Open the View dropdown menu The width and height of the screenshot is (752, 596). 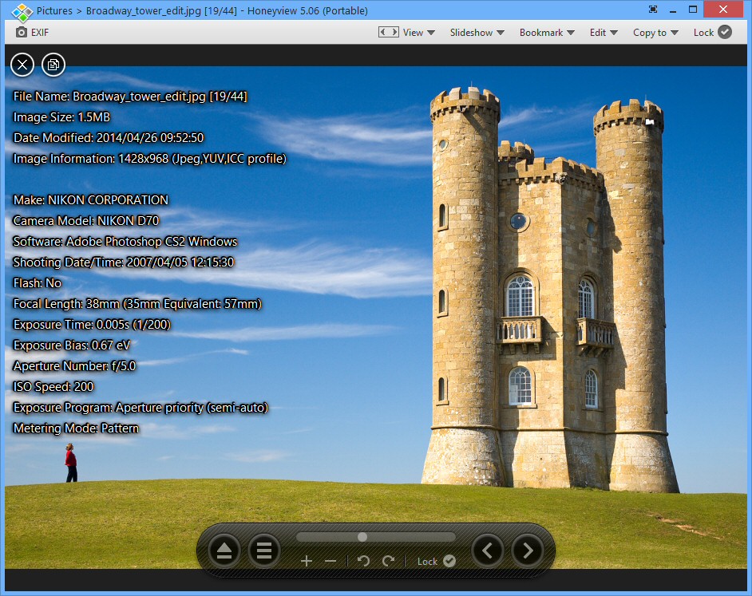[418, 32]
